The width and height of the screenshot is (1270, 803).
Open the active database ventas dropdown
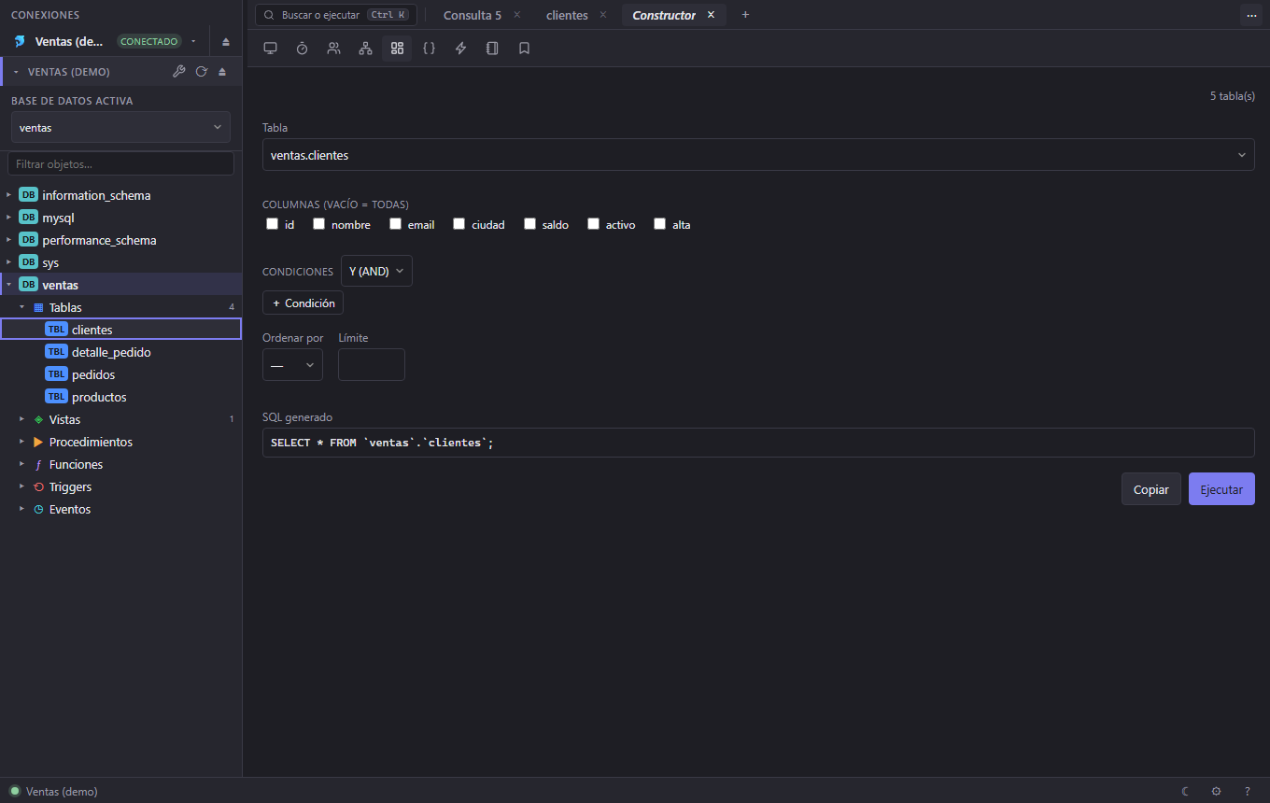(120, 127)
